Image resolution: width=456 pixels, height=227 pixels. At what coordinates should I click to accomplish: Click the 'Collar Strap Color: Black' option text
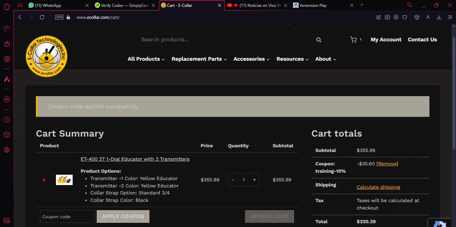[119, 200]
